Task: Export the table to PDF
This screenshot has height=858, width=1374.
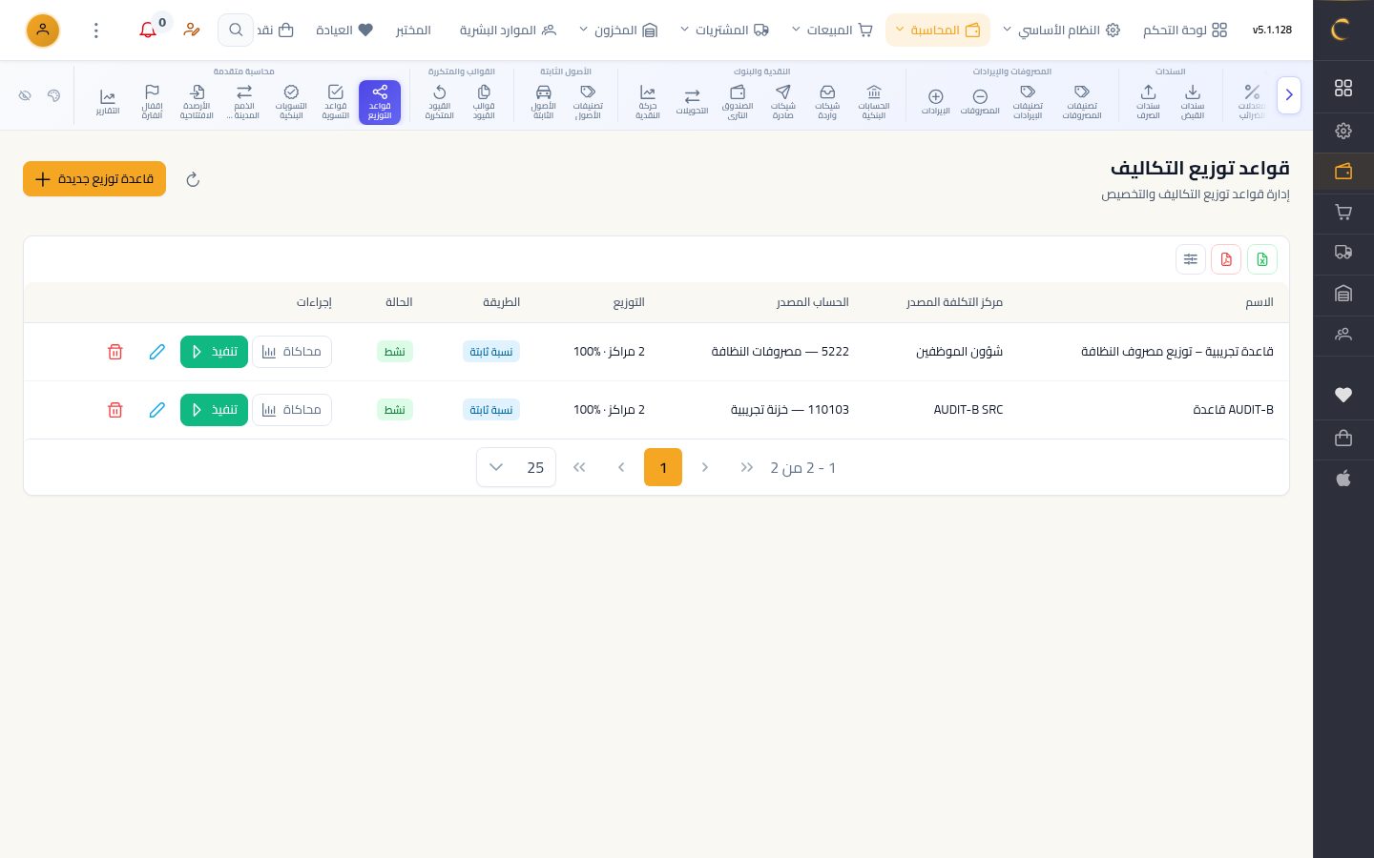Action: click(1226, 259)
